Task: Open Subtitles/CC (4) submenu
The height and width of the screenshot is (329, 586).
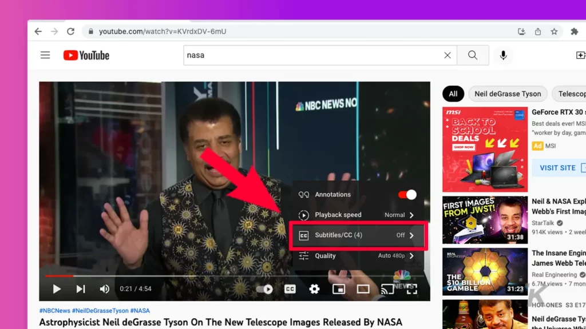Action: click(357, 235)
